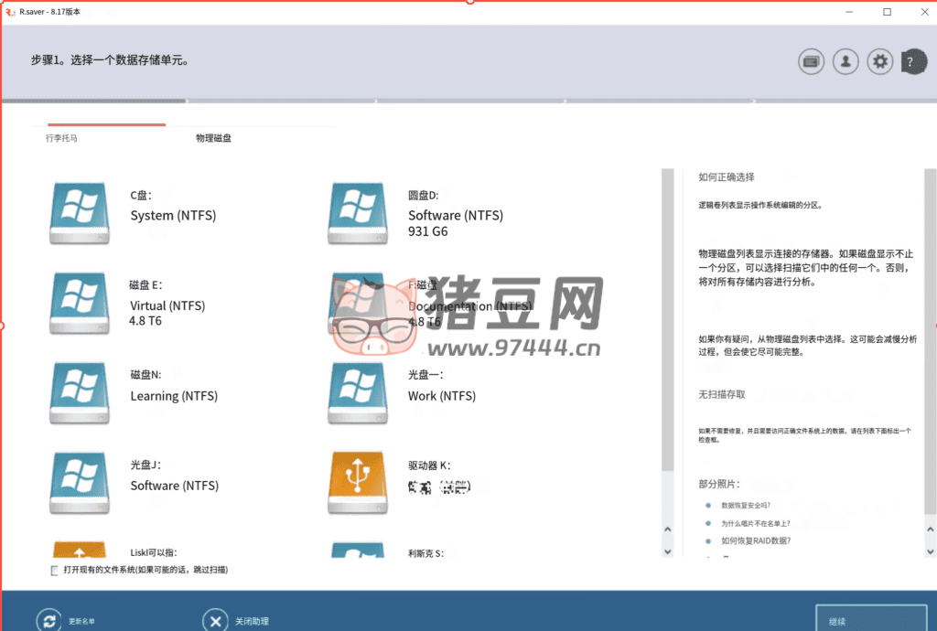The height and width of the screenshot is (631, 937).
Task: Open settings with the gear icon
Action: coord(879,61)
